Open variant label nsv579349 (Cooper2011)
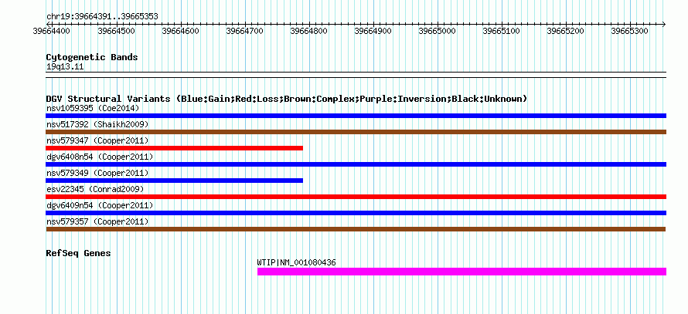This screenshot has height=314, width=688. (x=97, y=173)
